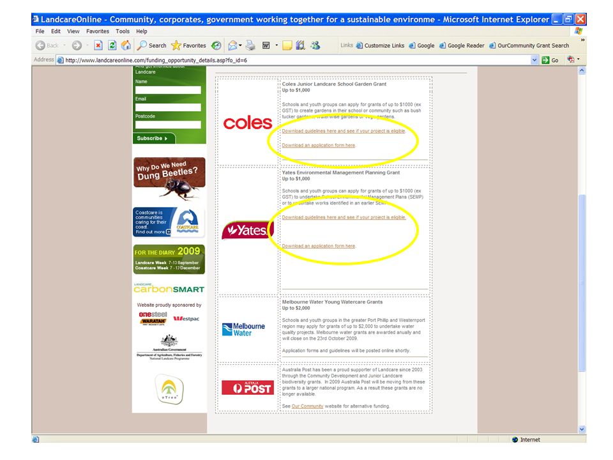
Task: Open the Why Do We Need Dung Beetles banner
Action: point(169,178)
